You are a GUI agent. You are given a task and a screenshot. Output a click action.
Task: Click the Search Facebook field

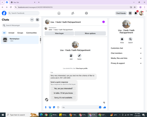pyautogui.click(x=24, y=13)
